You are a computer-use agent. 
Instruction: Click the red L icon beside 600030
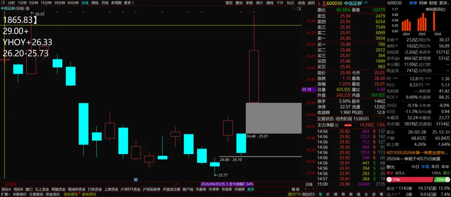pyautogui.click(x=319, y=3)
